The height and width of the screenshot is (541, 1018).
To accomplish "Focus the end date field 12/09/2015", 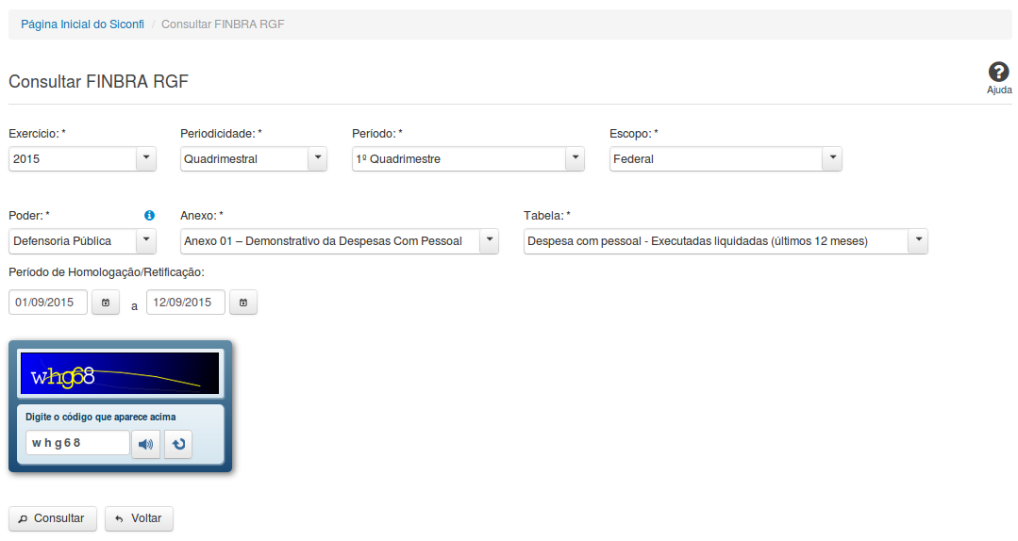I will tap(186, 303).
